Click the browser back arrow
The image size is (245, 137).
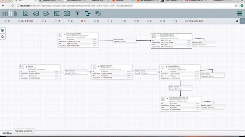coord(3,6)
